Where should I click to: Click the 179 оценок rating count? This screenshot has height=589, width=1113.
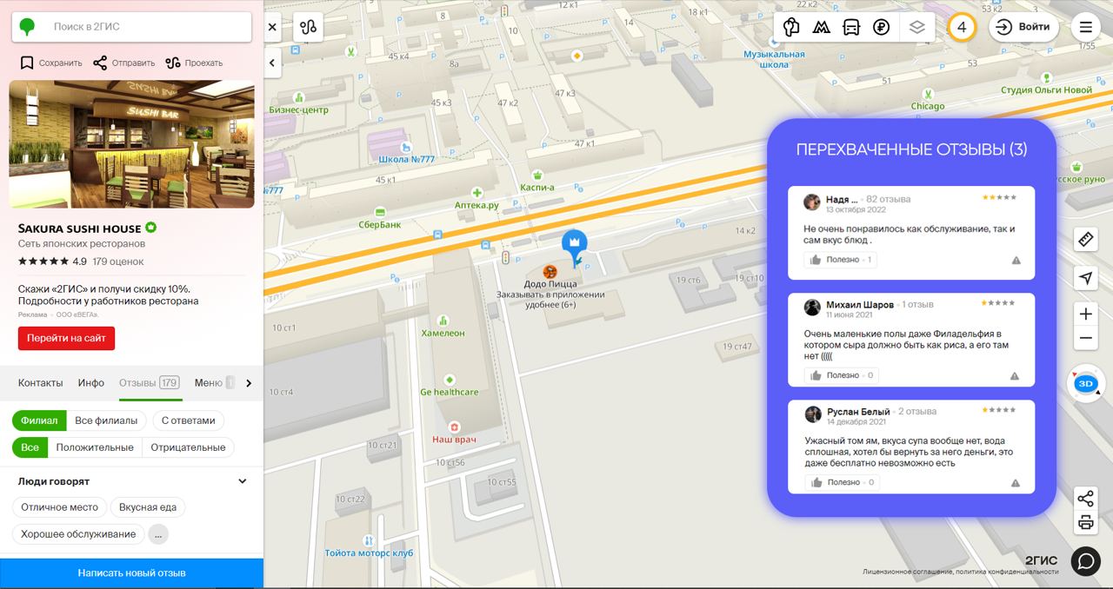pyautogui.click(x=117, y=261)
